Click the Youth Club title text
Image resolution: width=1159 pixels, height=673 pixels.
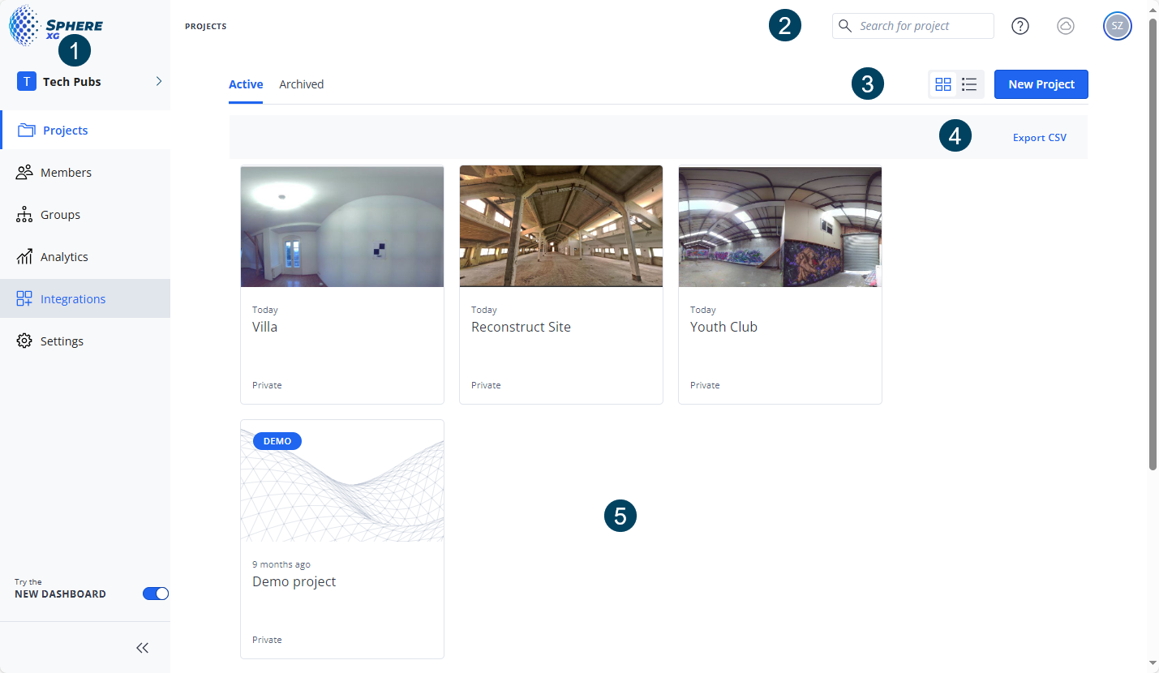[724, 327]
